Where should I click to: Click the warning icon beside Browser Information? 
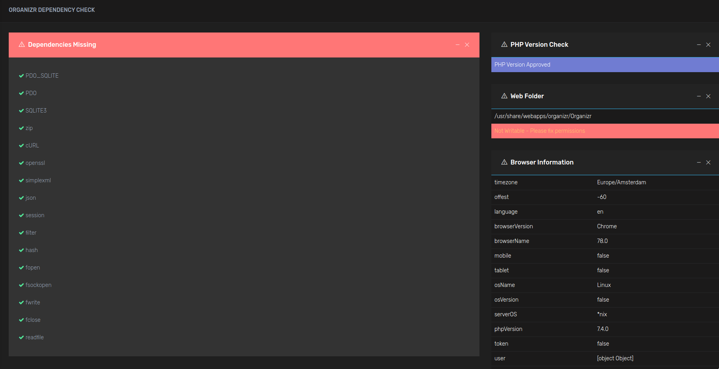[504, 162]
